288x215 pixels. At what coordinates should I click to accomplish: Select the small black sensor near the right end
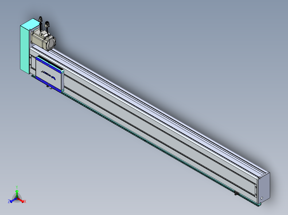pos(237,193)
